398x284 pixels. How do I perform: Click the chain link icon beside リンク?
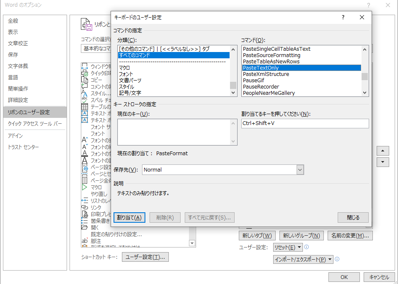tap(85, 208)
